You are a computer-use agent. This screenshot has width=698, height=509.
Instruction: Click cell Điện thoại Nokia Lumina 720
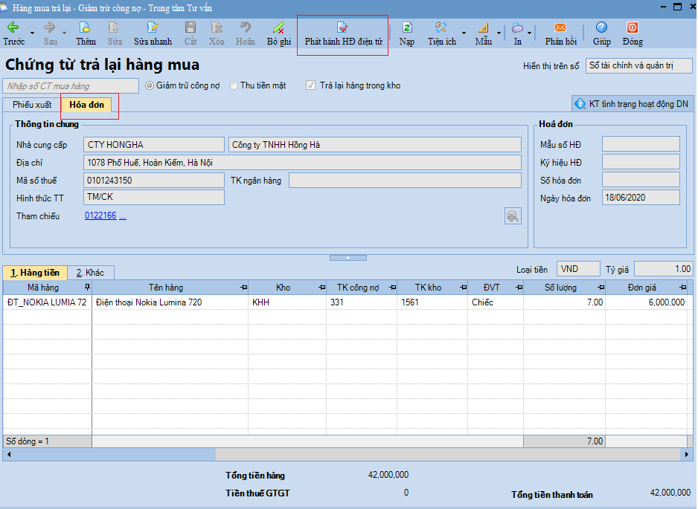coord(170,302)
